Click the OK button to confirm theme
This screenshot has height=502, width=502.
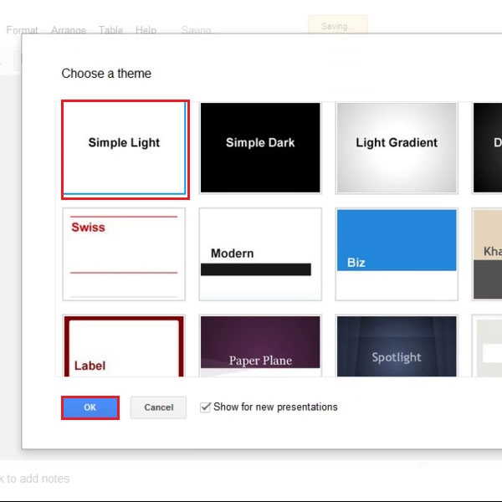[x=90, y=407]
